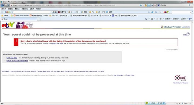Click the Mother's Day banner image
Screen dimensions: 194x105
tap(25, 25)
